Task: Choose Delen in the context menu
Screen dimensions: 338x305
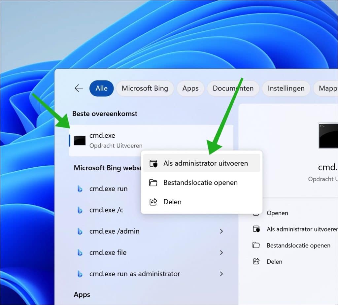Action: coord(202,202)
